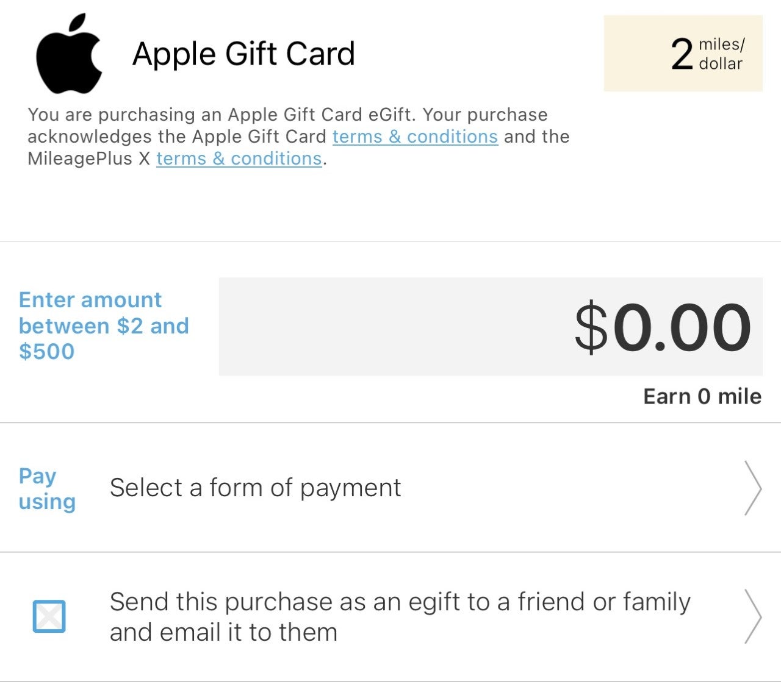
Task: Tap the Select a form of payment row
Action: click(255, 487)
